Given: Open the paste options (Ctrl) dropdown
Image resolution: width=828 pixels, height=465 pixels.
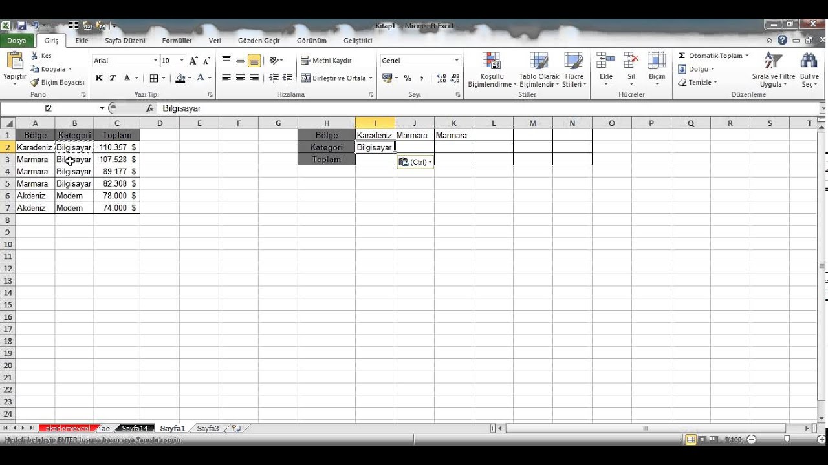Looking at the screenshot, I should [415, 162].
